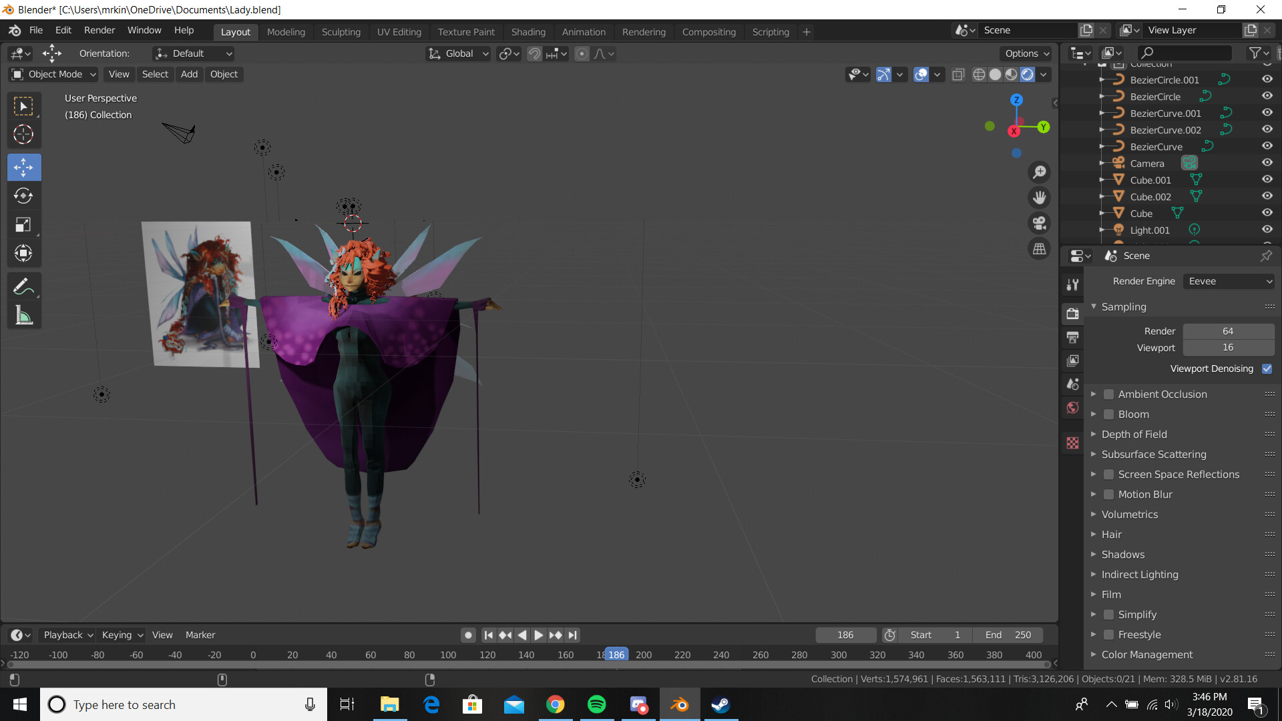Hide the Cube object with its eye toggle
The width and height of the screenshot is (1282, 721).
pos(1267,213)
